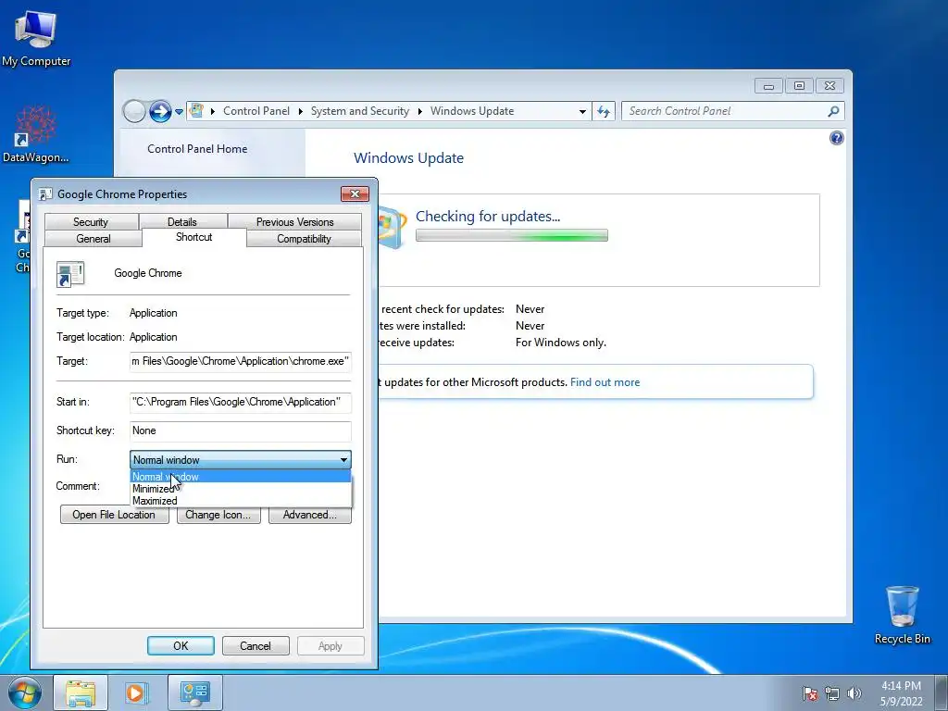Refresh the Control Panel address bar
The width and height of the screenshot is (948, 711).
[604, 111]
